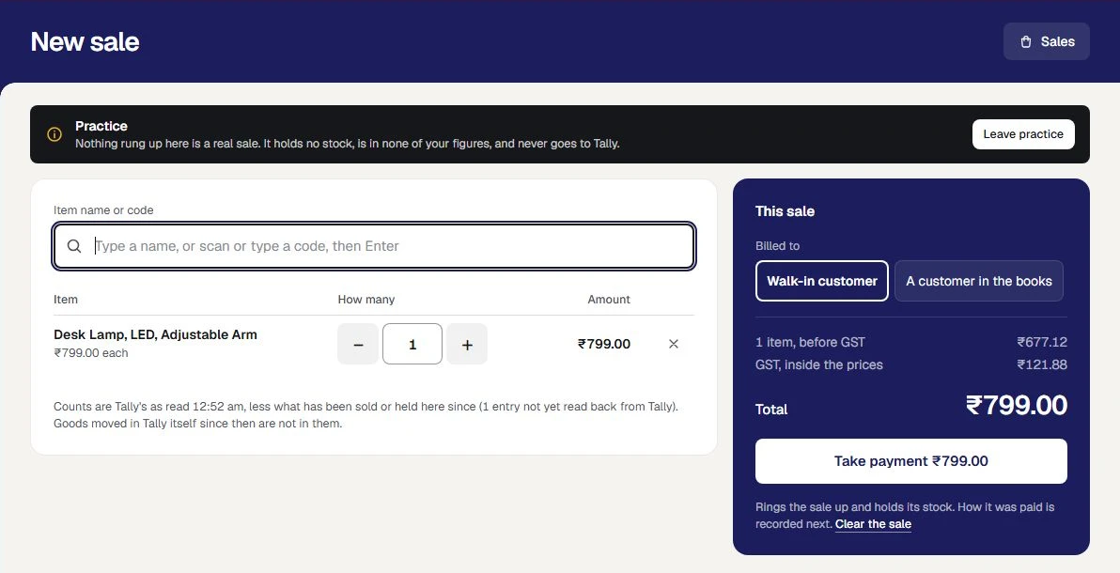Screen dimensions: 1120x573
Task: Remove Desk Lamp with the X icon
Action: point(674,344)
